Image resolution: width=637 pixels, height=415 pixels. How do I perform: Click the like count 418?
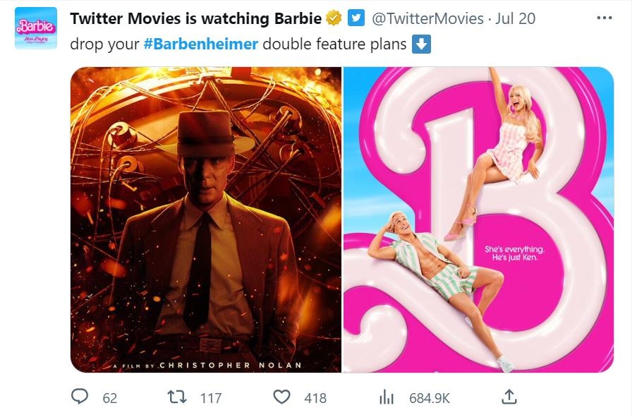click(315, 398)
